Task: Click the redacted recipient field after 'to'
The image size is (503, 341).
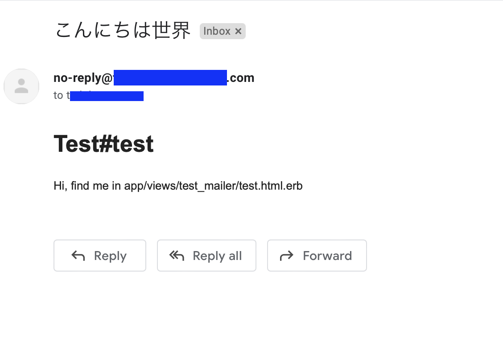Action: click(x=107, y=95)
